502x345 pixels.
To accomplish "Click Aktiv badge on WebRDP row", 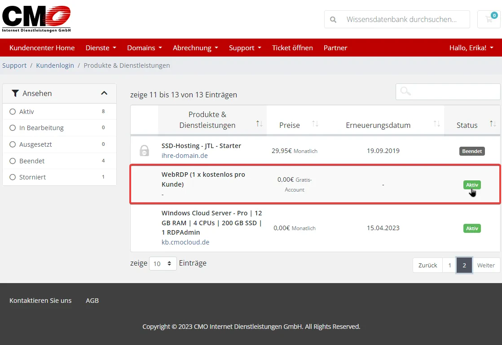I will coord(472,185).
